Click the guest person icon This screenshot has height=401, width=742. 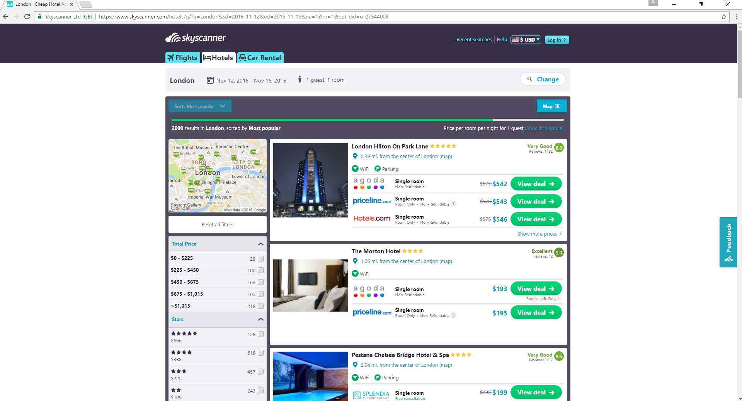[x=300, y=80]
